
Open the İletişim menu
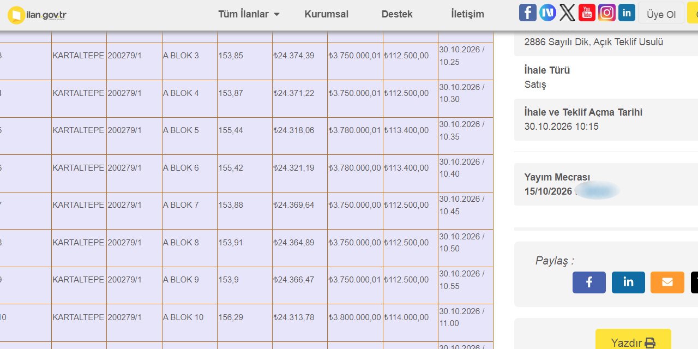[x=468, y=14]
